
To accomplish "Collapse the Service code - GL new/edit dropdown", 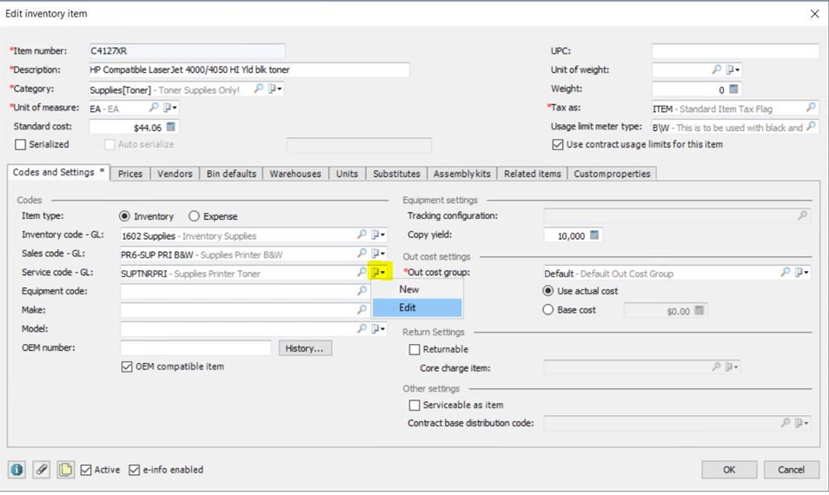I will pos(379,272).
